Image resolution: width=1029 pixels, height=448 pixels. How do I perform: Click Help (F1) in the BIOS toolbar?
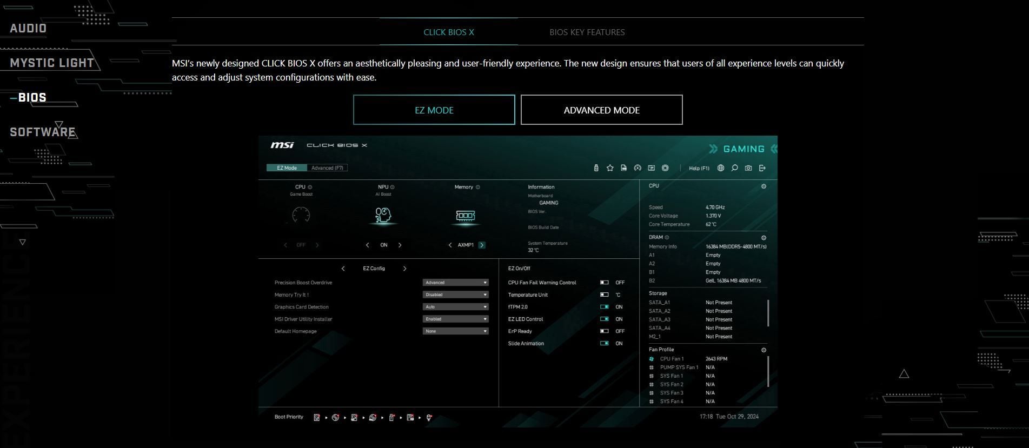pyautogui.click(x=699, y=168)
